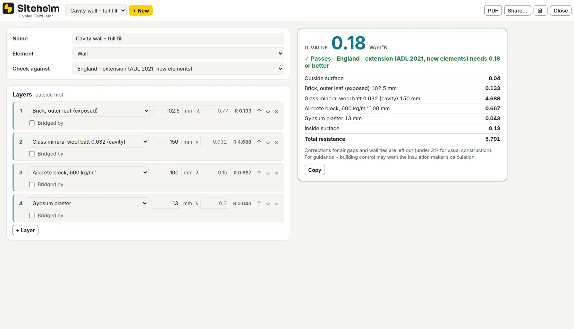
Task: Move Brick outer leaf layer up
Action: tap(259, 111)
